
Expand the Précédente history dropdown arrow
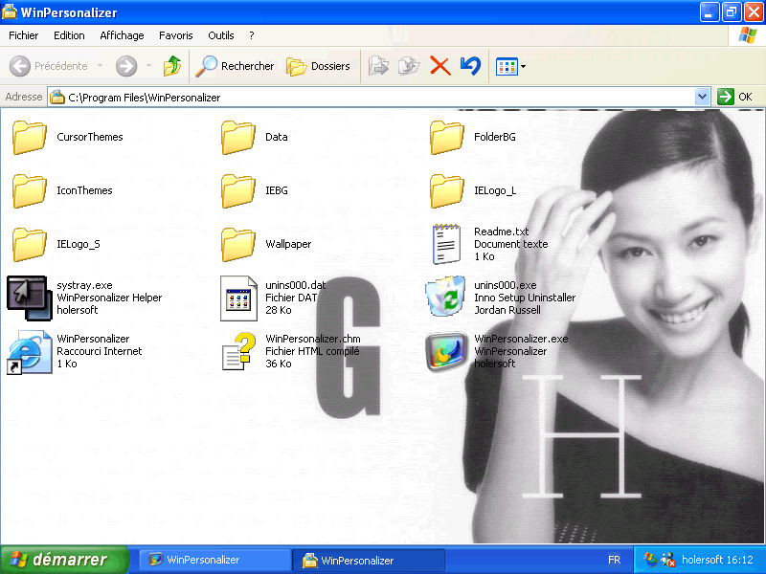coord(101,66)
